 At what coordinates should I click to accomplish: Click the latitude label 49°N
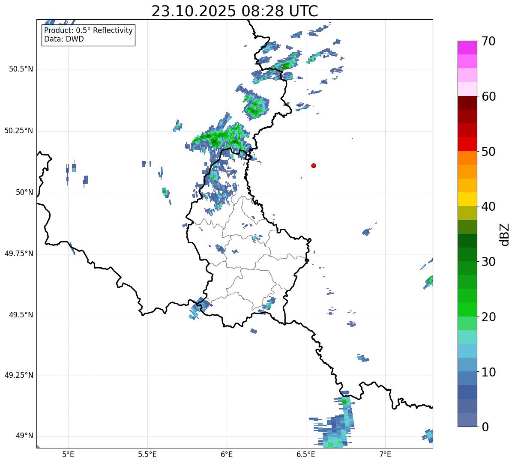click(x=24, y=436)
